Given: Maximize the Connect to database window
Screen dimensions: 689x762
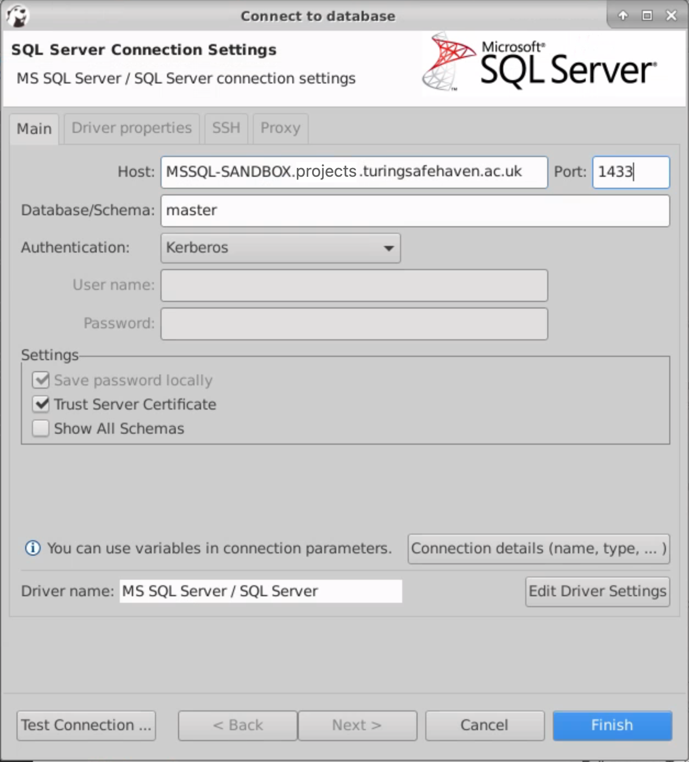Looking at the screenshot, I should (x=647, y=15).
